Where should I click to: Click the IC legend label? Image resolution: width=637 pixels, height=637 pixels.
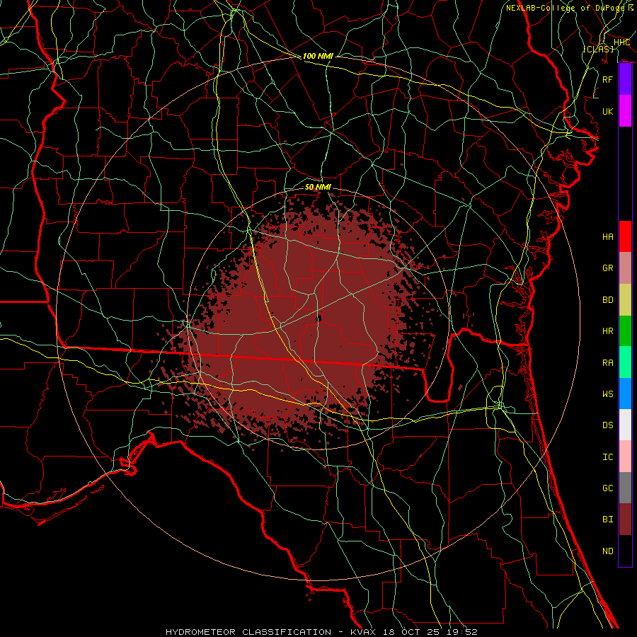click(x=607, y=457)
